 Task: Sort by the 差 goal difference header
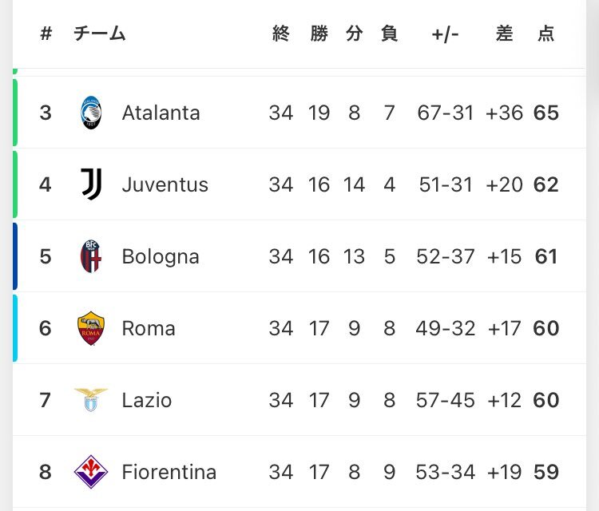(x=504, y=34)
